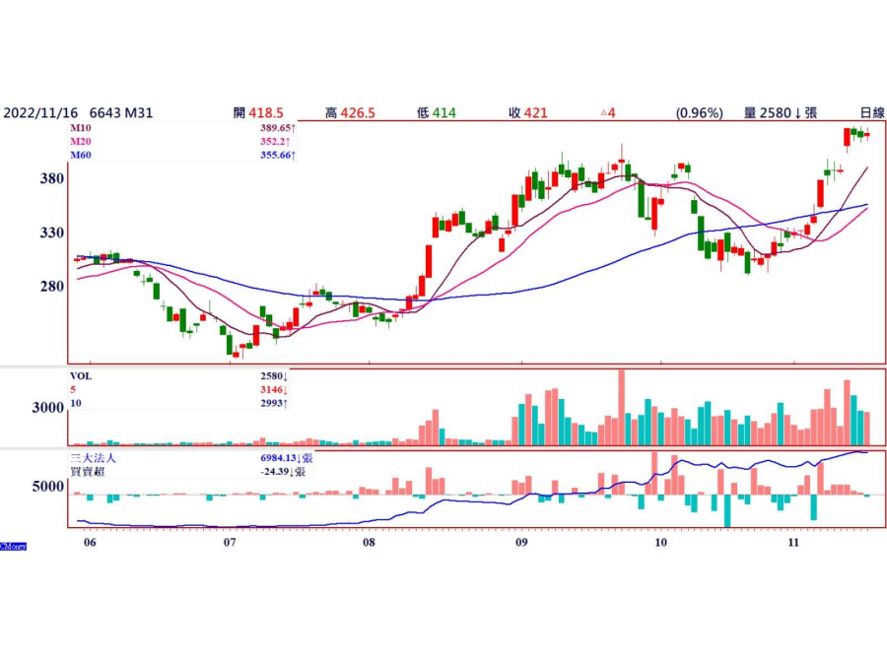Select the M10 moving average legend
Viewport: 887px width, 665px height.
pyautogui.click(x=81, y=128)
